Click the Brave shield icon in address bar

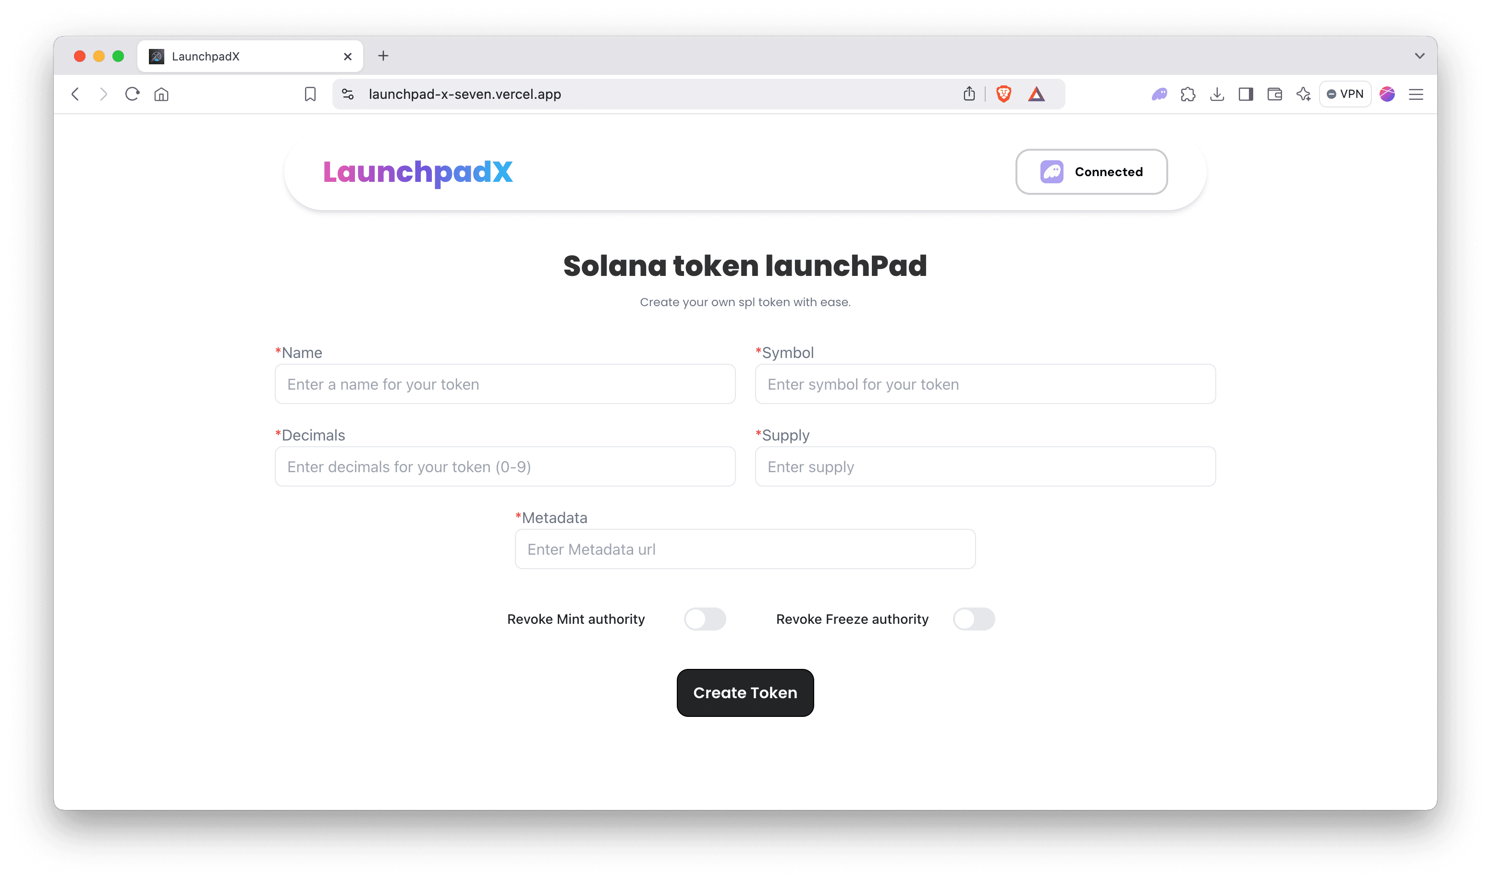(x=1004, y=94)
